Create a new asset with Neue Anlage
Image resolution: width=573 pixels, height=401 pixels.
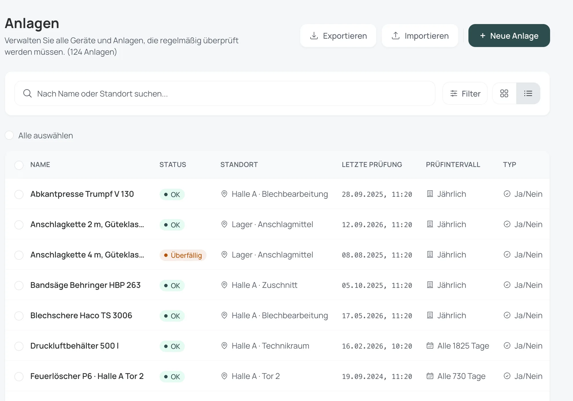(509, 36)
